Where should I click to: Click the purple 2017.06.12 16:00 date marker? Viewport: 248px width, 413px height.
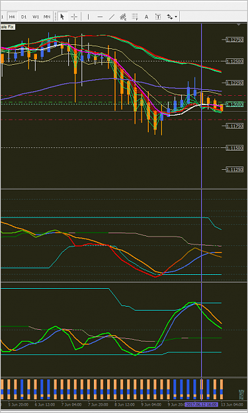coord(201,404)
